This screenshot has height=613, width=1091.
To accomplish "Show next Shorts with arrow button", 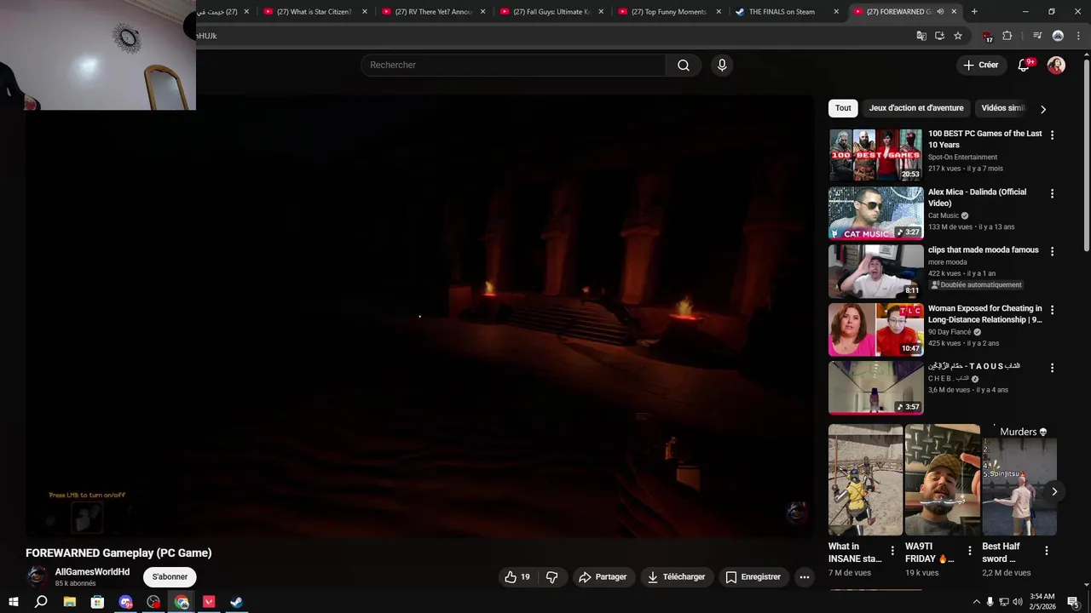I will point(1054,491).
